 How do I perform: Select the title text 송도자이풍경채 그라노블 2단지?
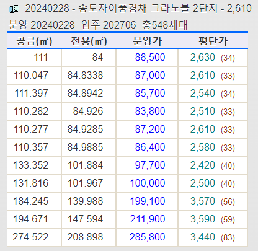pos(148,9)
